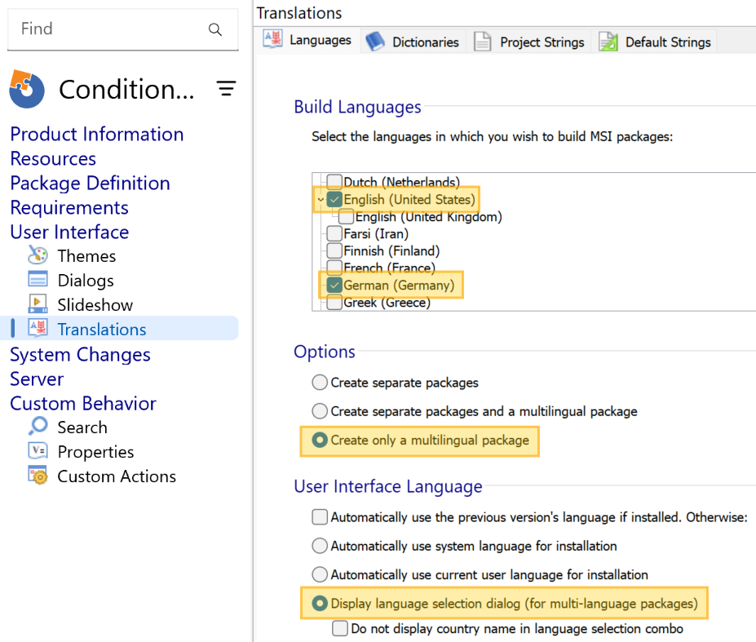Select Create only a multilingual package
Image resolution: width=756 pixels, height=642 pixels.
tap(320, 440)
